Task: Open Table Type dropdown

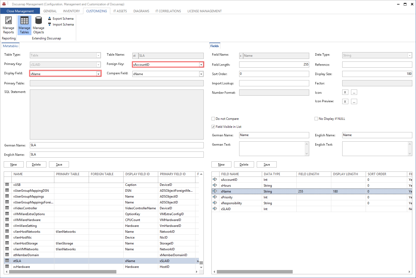Action: [98, 55]
